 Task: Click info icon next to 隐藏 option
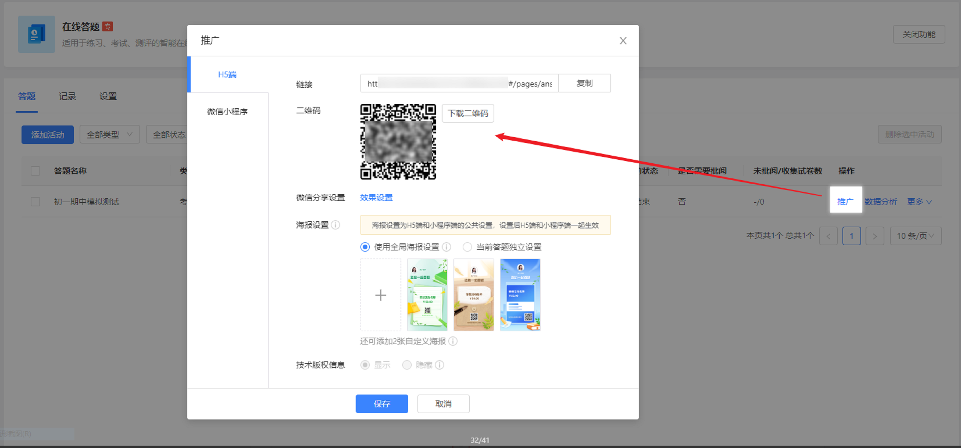point(439,365)
